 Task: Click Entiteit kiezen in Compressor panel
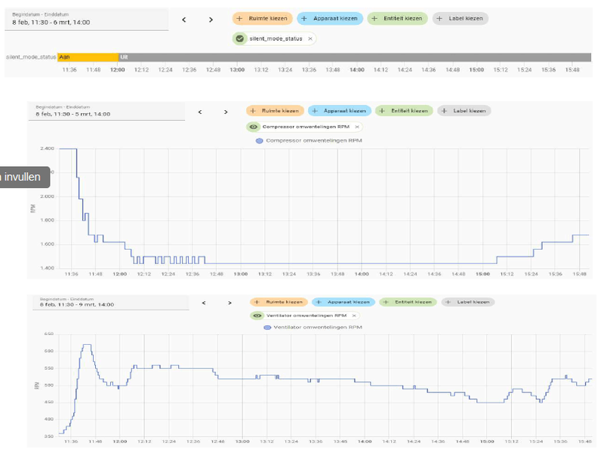[x=404, y=111]
